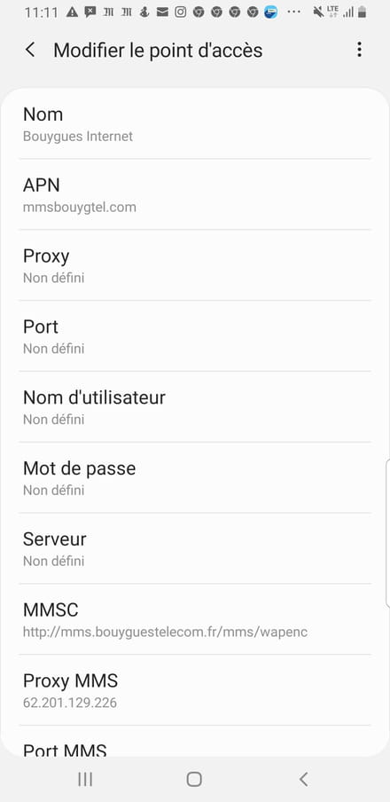Tap the mail notification icon in the status bar
Viewport: 390px width, 802px height.
[162, 12]
